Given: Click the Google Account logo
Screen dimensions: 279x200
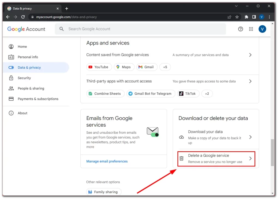Looking at the screenshot, I should point(26,29).
